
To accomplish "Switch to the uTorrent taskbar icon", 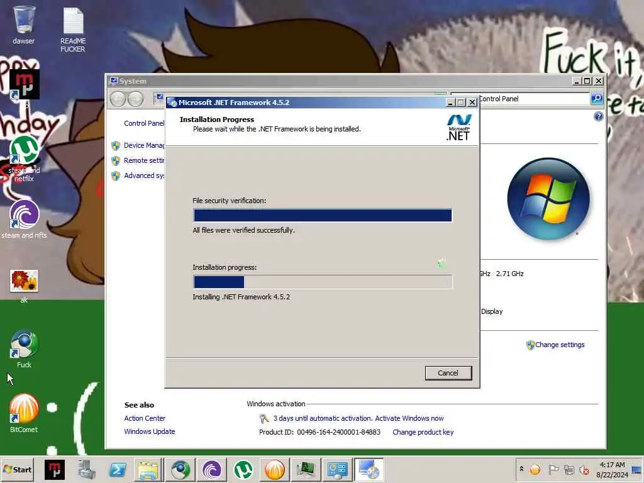I will [x=243, y=469].
